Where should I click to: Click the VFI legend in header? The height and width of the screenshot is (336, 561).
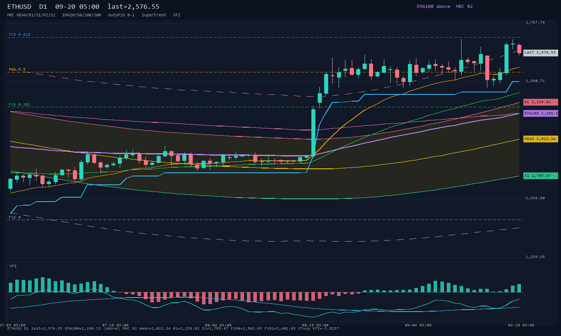(x=177, y=15)
